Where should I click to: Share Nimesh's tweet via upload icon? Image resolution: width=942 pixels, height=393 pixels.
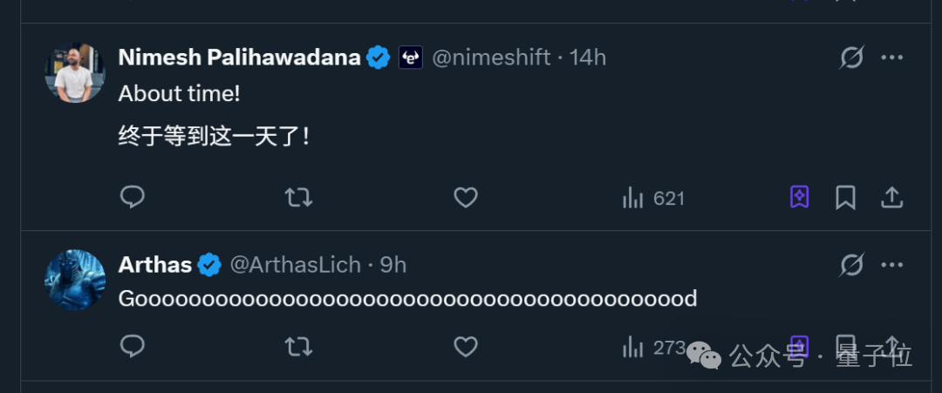[891, 198]
